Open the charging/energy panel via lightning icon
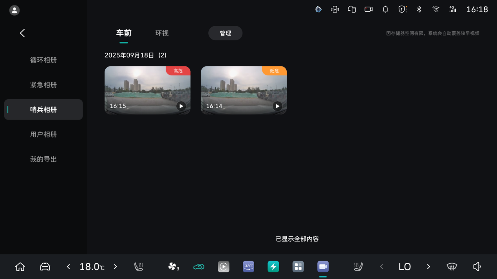The image size is (497, 279). tap(273, 266)
